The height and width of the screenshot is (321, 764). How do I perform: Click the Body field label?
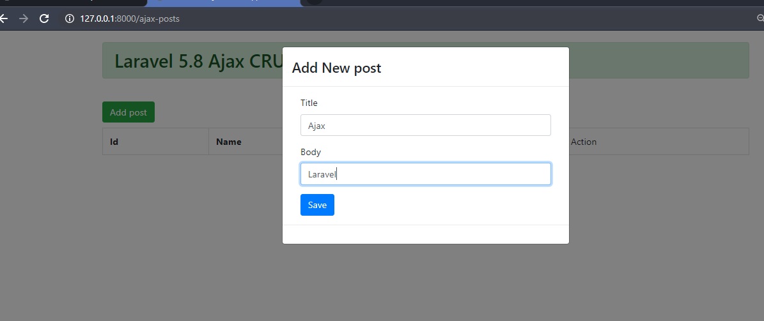311,152
